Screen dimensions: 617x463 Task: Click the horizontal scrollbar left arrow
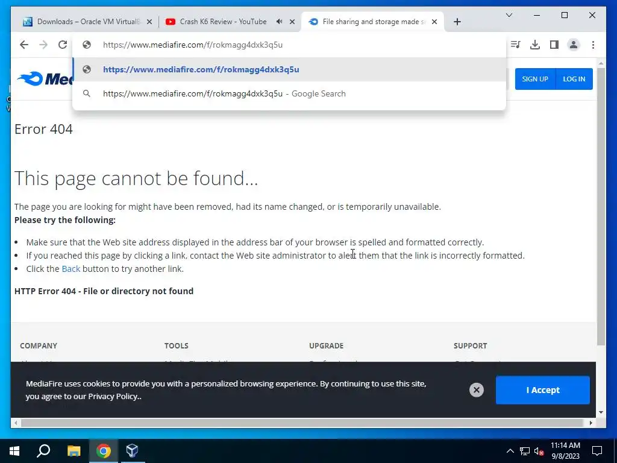[x=15, y=423]
